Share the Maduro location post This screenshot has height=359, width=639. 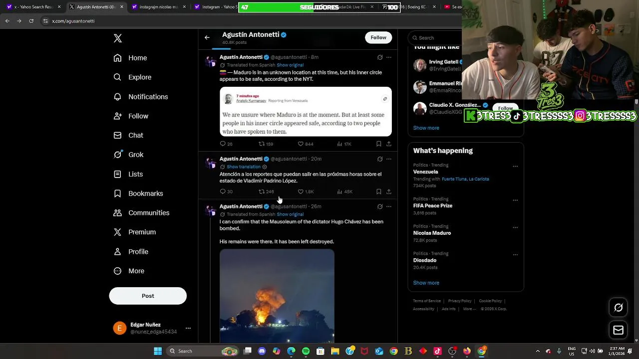tap(389, 144)
